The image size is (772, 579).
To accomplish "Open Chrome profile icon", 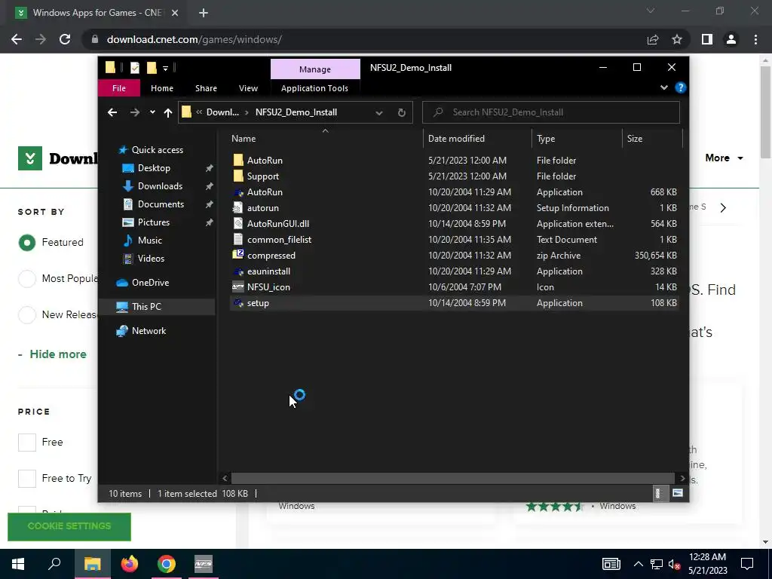I will pos(731,39).
